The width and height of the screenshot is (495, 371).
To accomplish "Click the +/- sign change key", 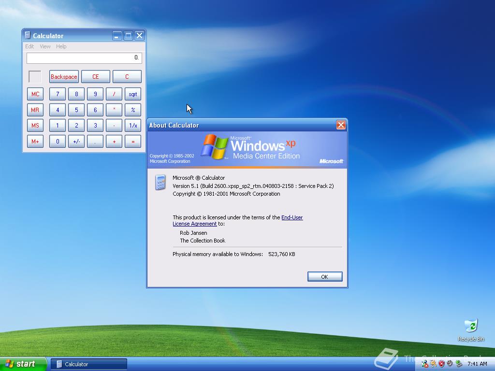I will [x=76, y=142].
